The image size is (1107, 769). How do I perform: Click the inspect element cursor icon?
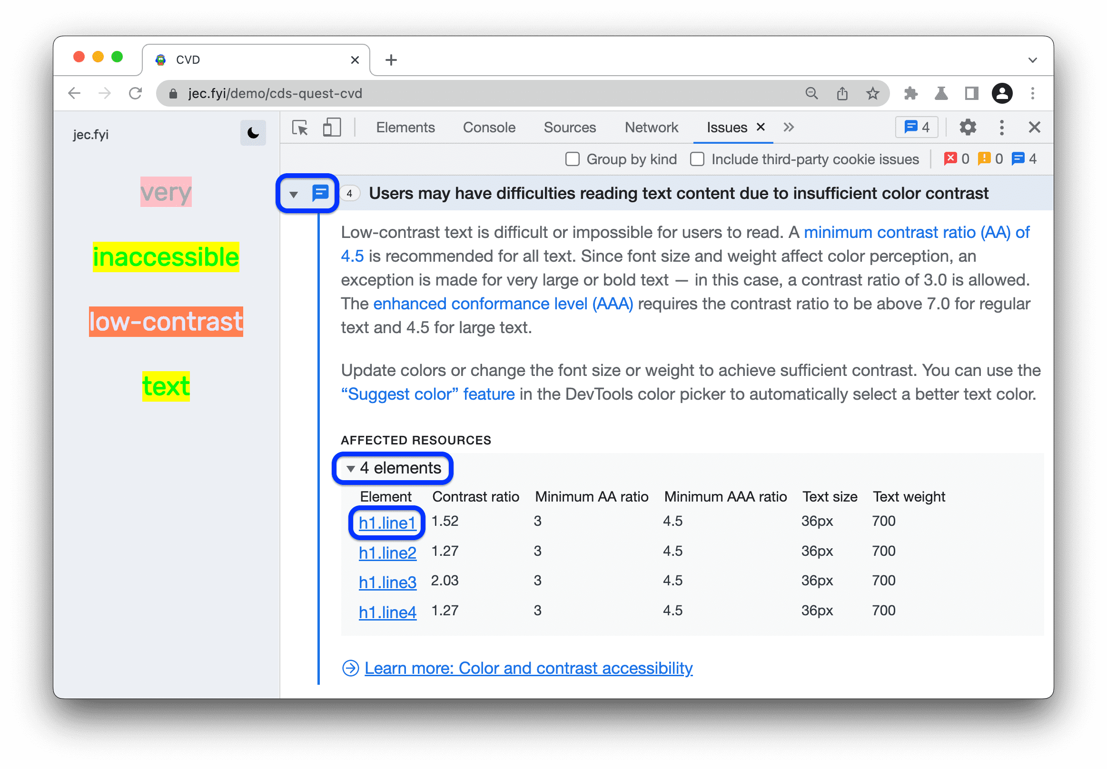[301, 129]
